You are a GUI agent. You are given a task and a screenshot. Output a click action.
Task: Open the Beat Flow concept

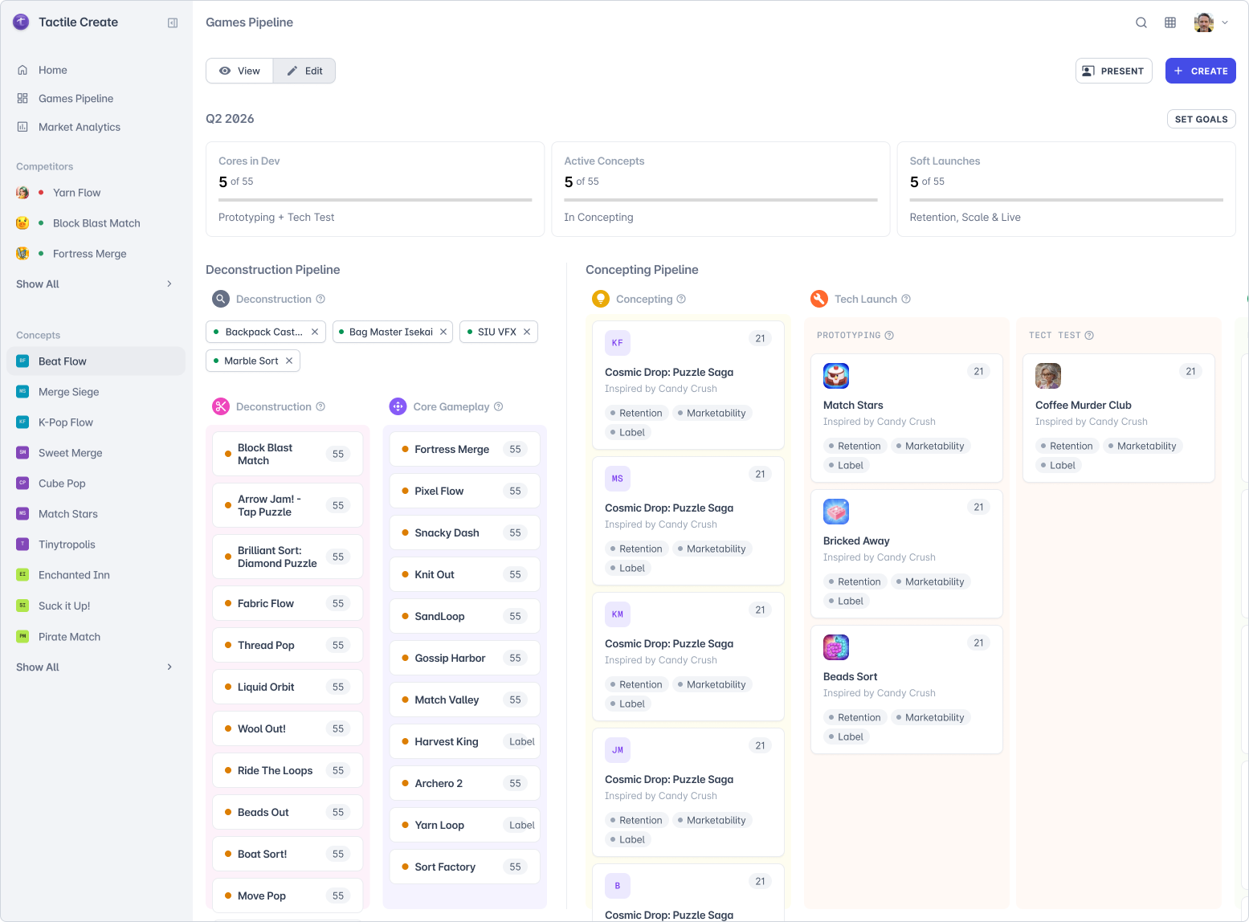[96, 361]
